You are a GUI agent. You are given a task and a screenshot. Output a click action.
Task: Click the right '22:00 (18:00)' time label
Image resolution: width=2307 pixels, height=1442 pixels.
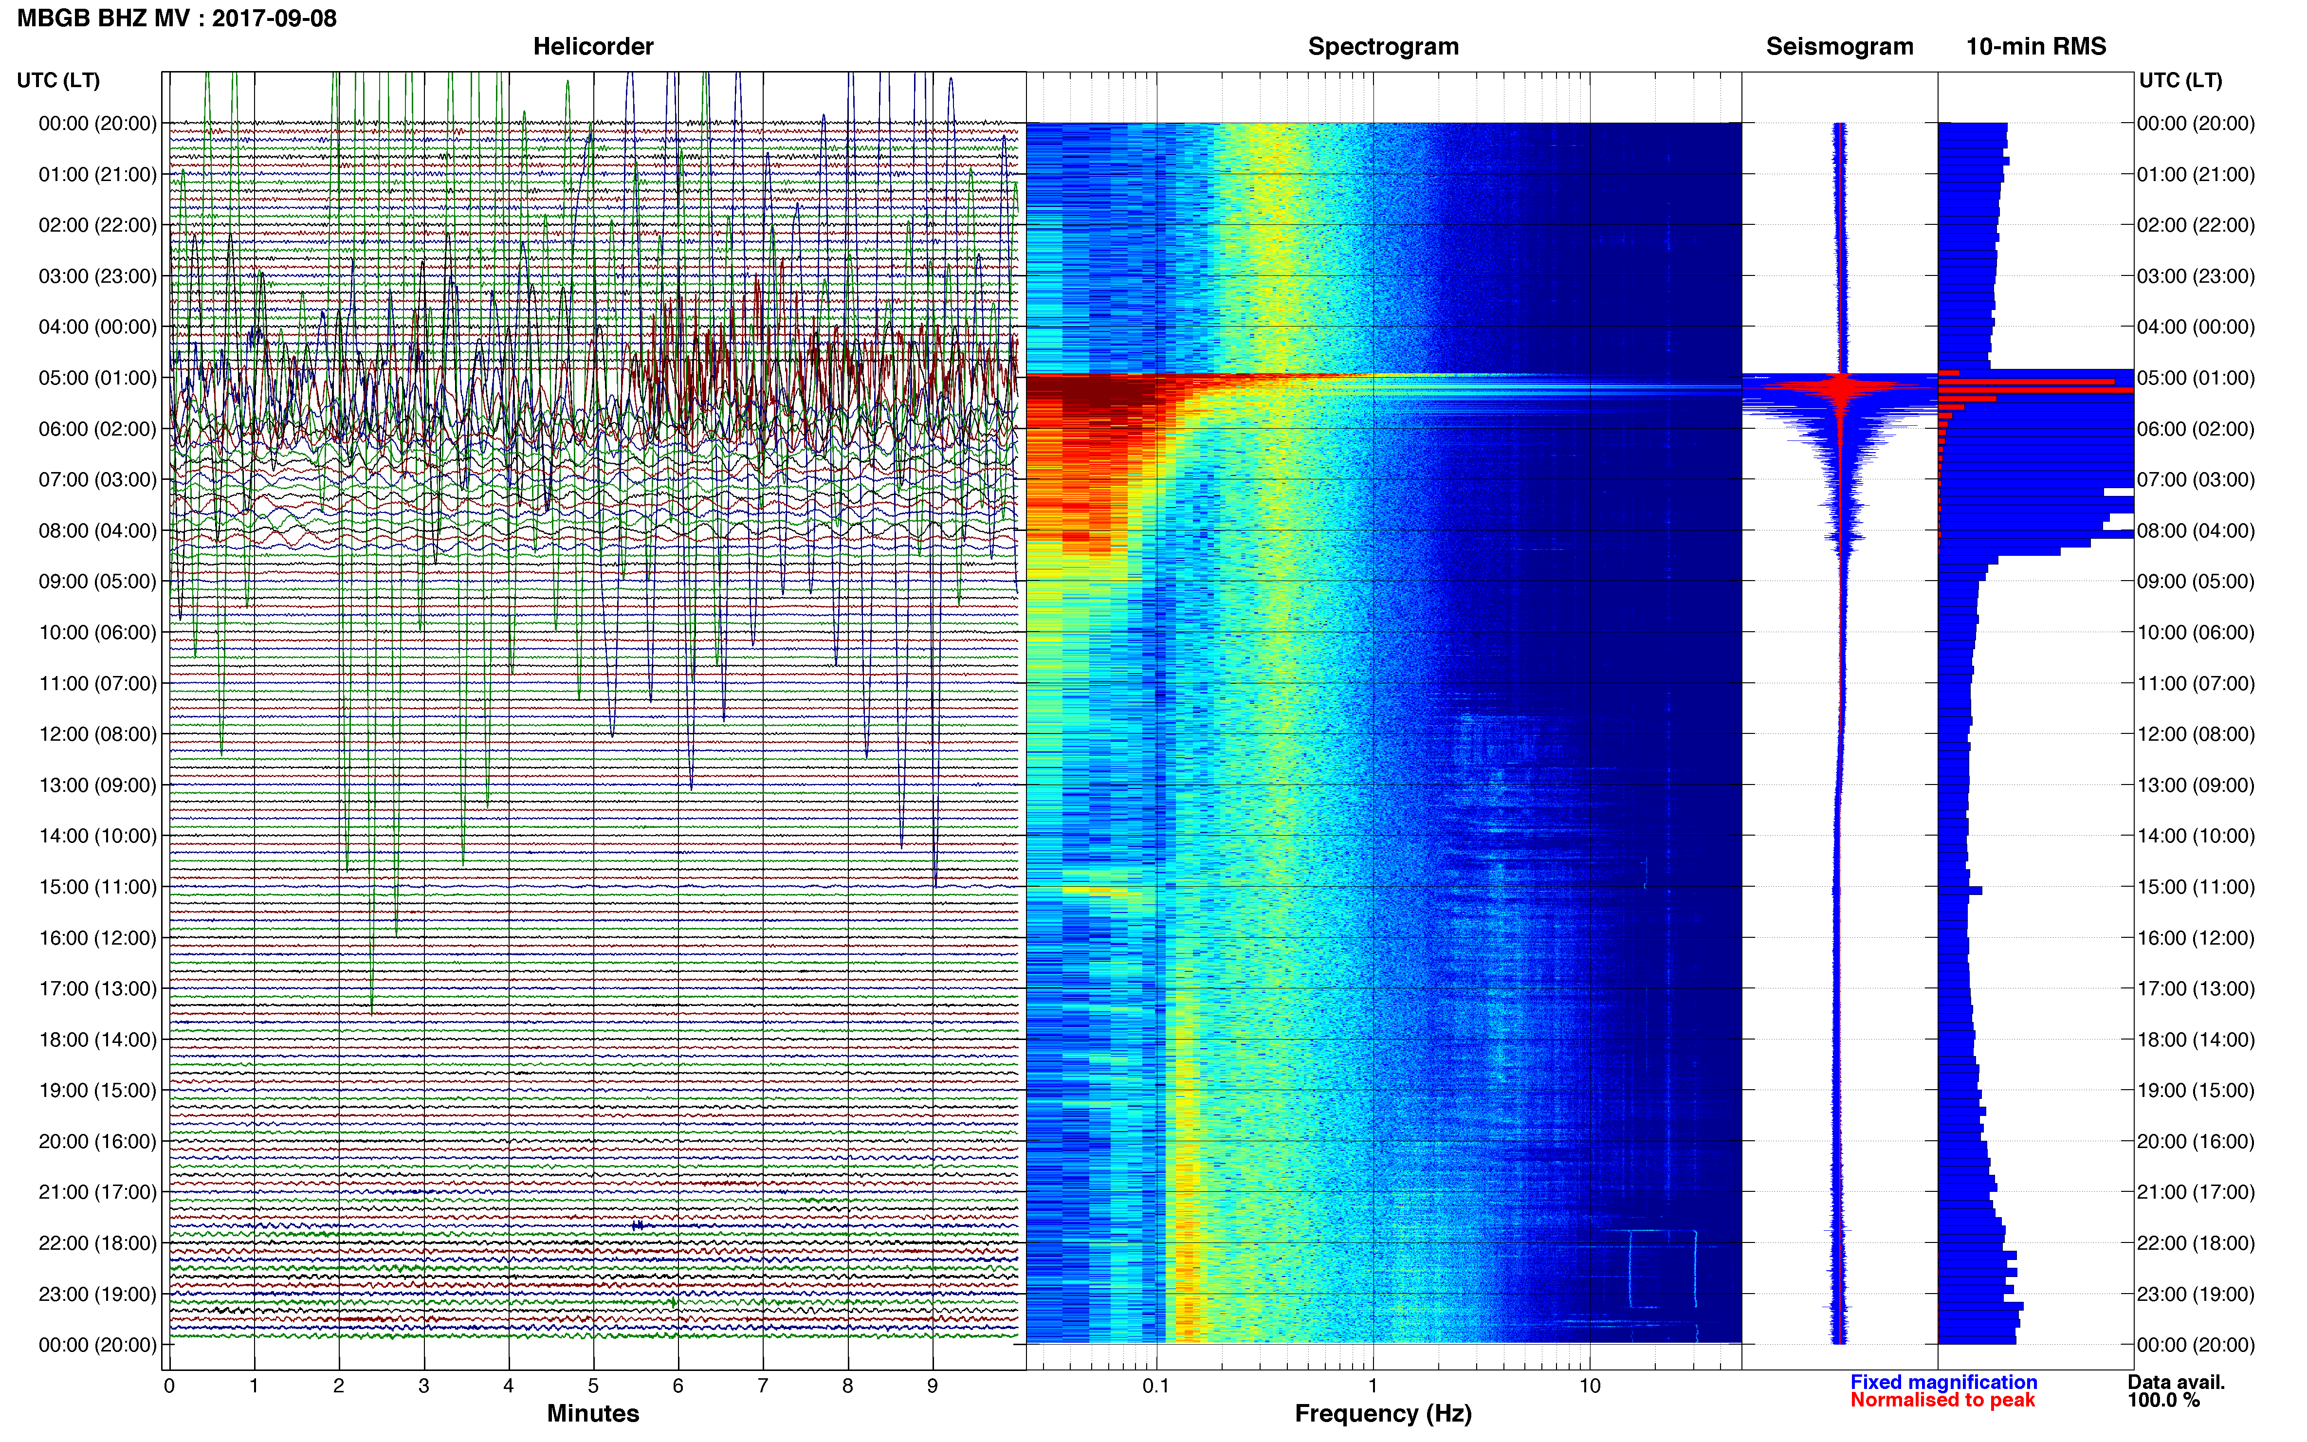2196,1242
